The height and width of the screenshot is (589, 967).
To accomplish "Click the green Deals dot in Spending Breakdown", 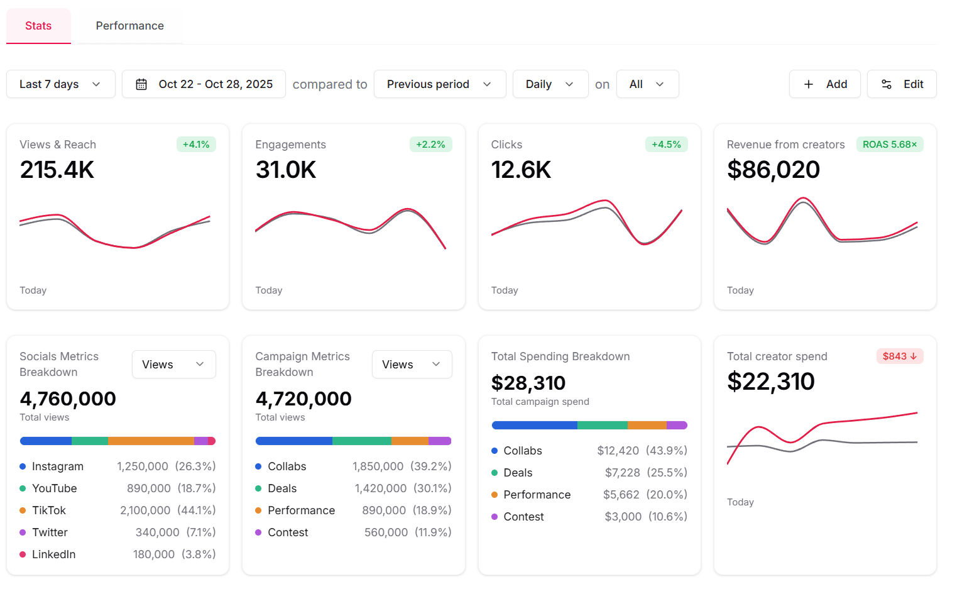I will click(x=494, y=473).
